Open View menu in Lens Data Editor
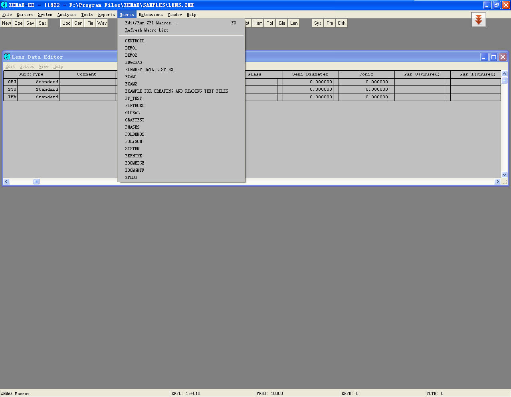Screen dimensions: 511x397 (44, 67)
